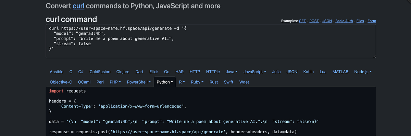
Task: Click the 'data =' line in generated code
Action: tap(184, 122)
